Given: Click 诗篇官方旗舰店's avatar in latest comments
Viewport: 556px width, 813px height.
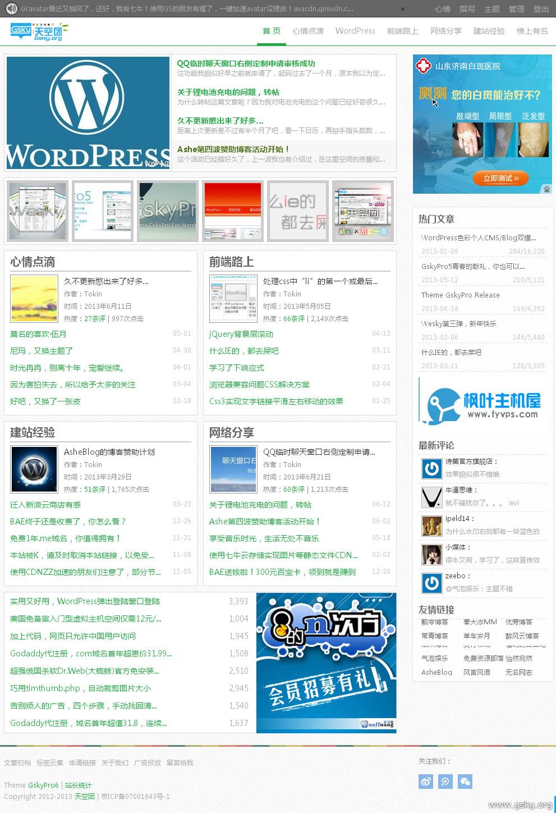Looking at the screenshot, I should click(x=431, y=468).
